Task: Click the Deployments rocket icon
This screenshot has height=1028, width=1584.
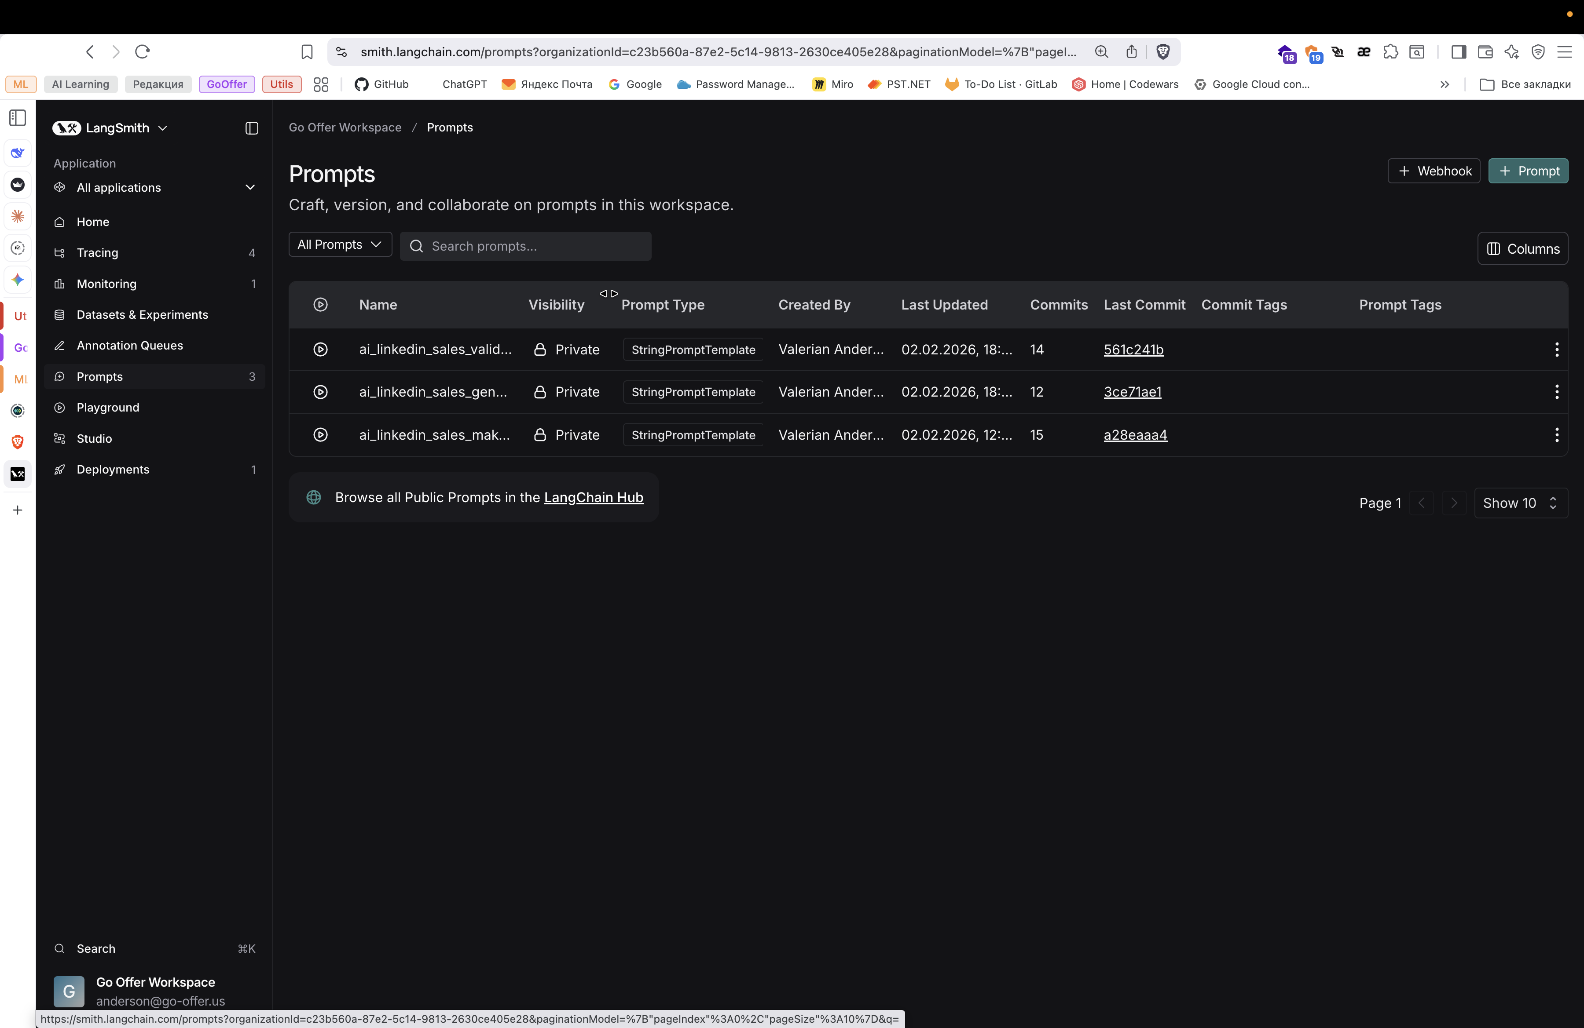Action: click(60, 470)
